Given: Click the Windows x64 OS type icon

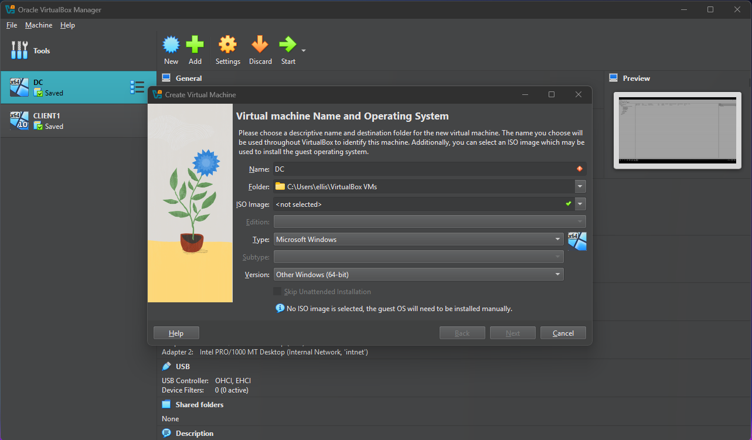Looking at the screenshot, I should 577,241.
